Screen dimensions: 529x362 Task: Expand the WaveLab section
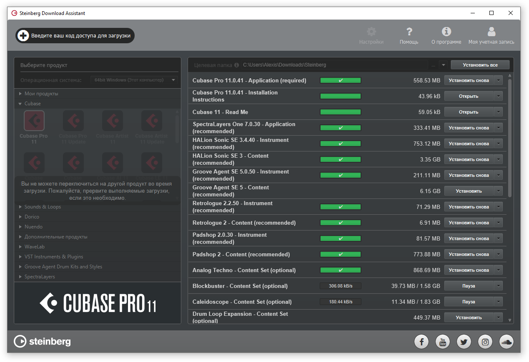20,247
